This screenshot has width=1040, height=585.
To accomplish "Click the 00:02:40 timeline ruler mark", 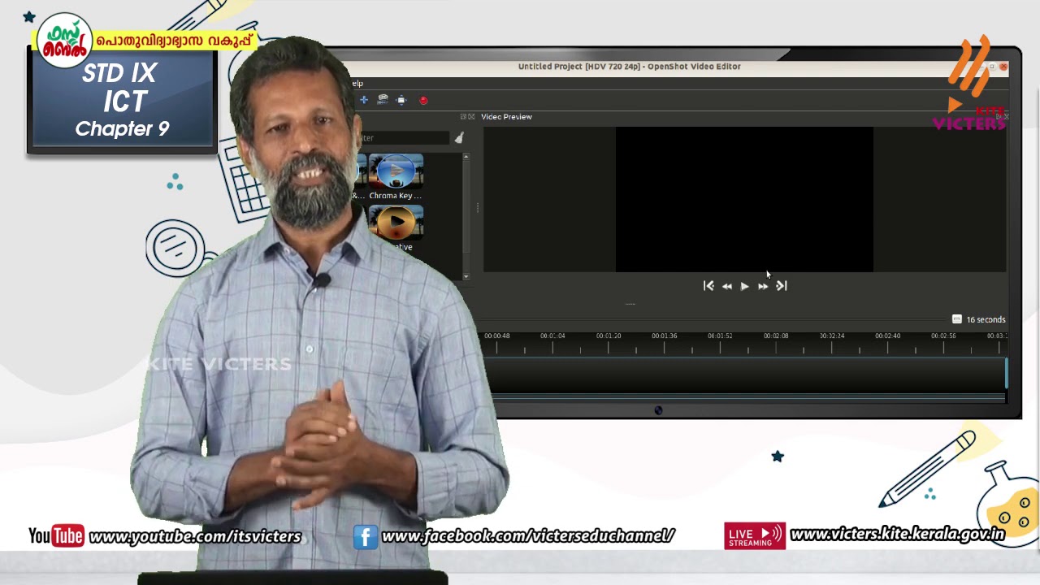I will (887, 336).
